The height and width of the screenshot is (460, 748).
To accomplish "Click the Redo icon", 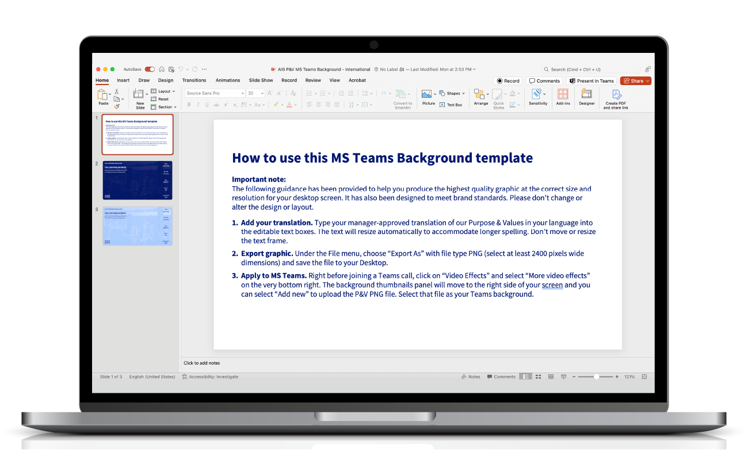I will [194, 69].
